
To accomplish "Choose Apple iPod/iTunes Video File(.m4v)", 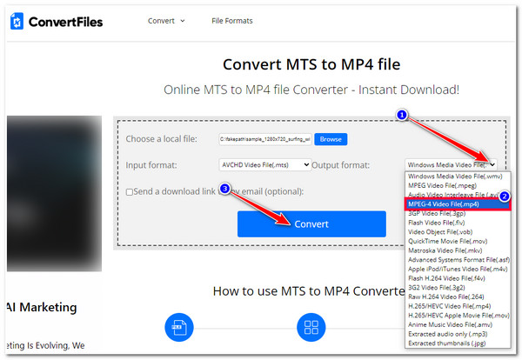I will click(458, 270).
